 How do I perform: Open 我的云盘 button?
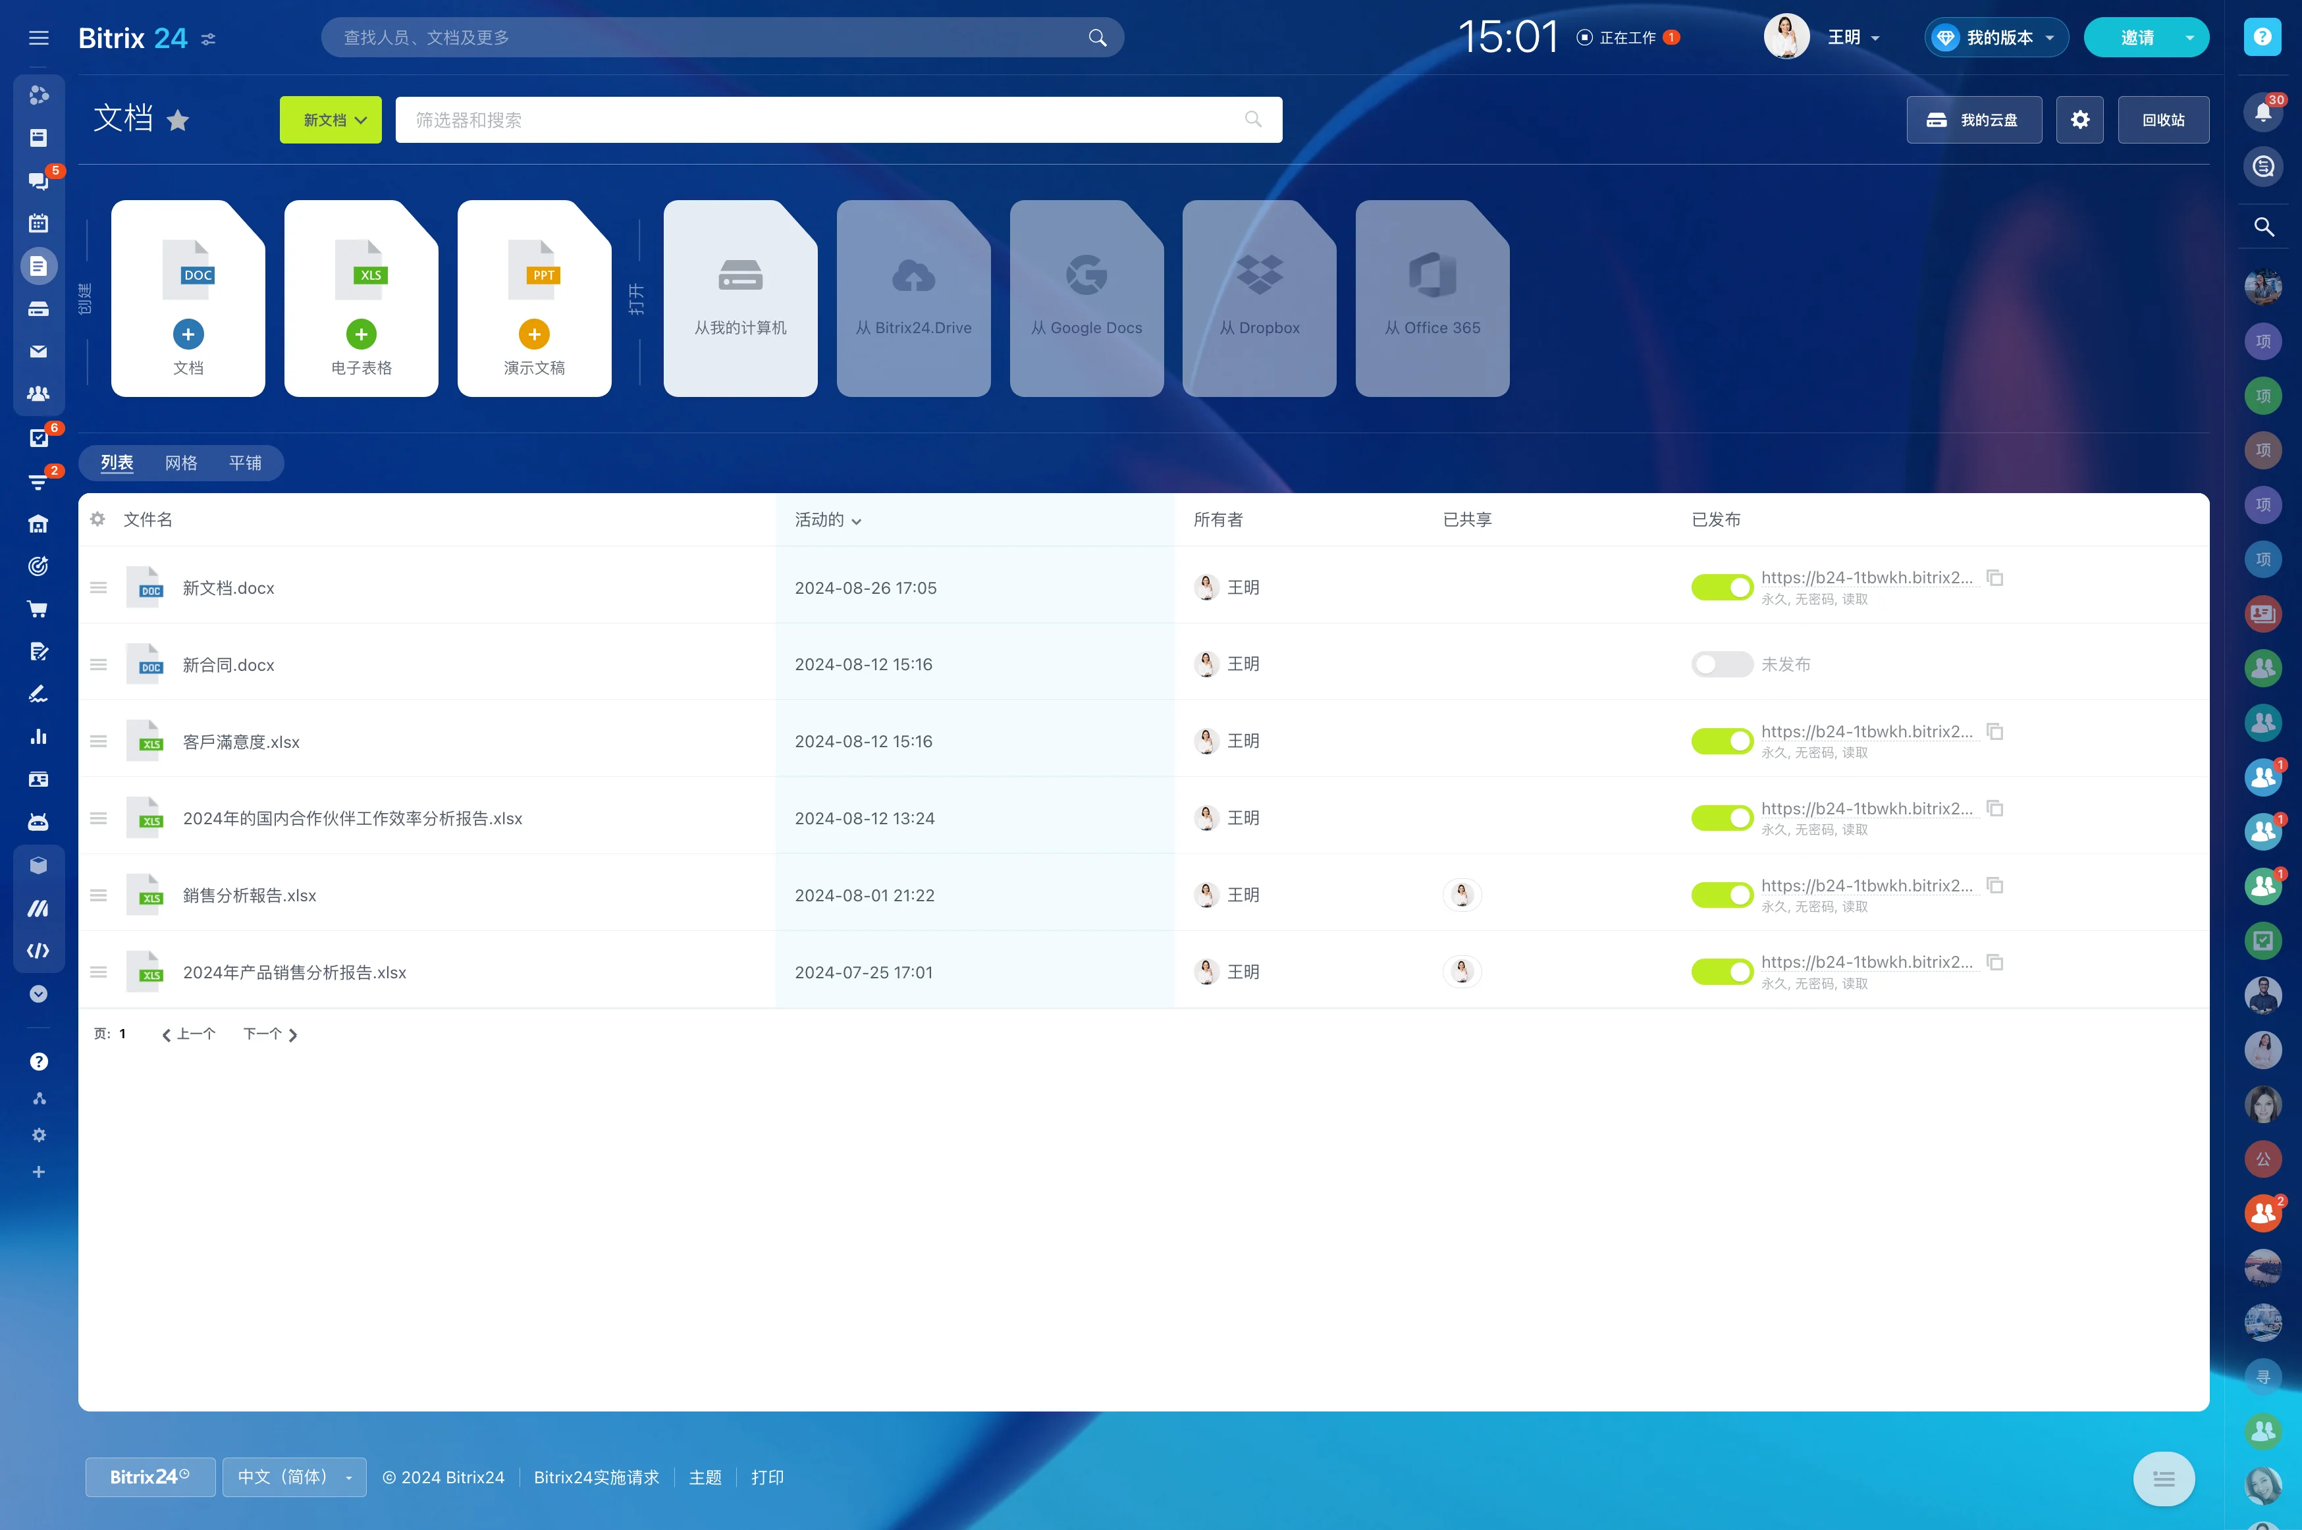pos(1974,120)
